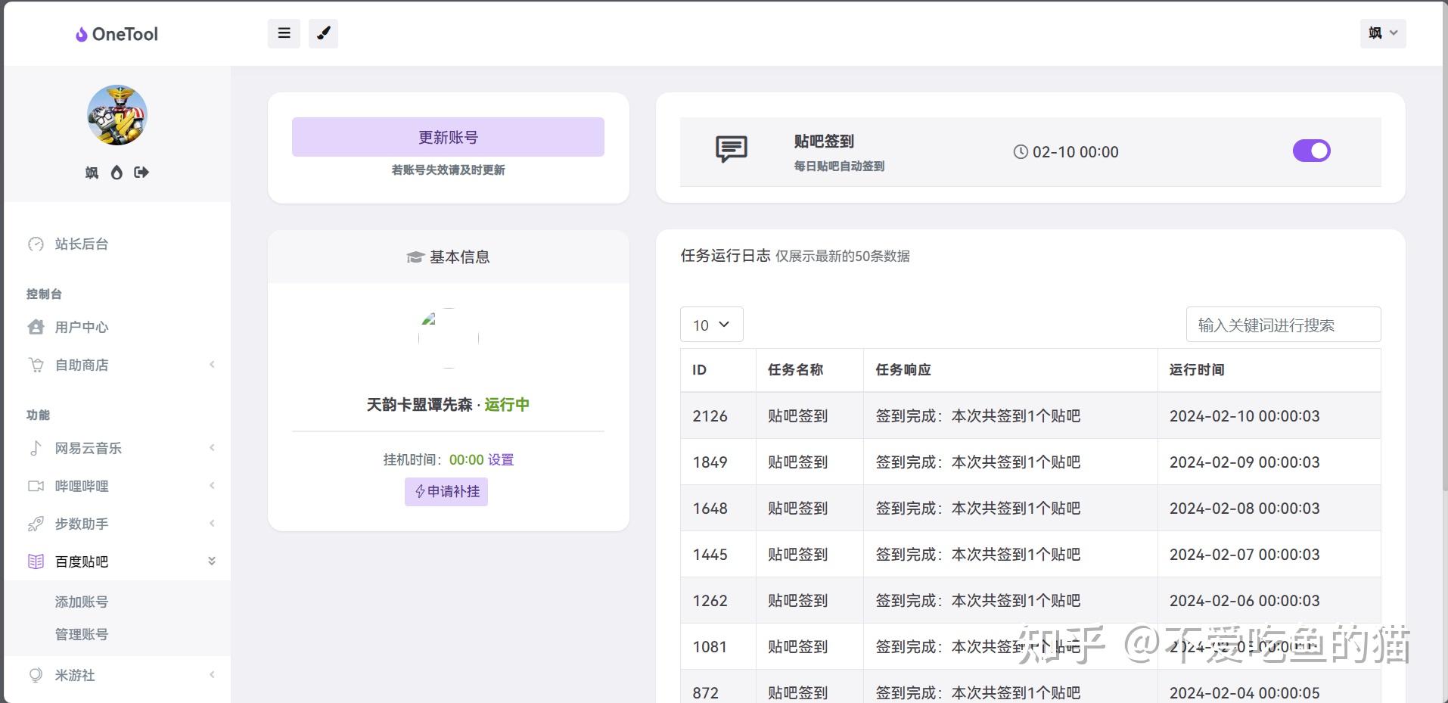Screen dimensions: 1448x703
Task: Open the page size dropdown showing 10
Action: pyautogui.click(x=710, y=325)
